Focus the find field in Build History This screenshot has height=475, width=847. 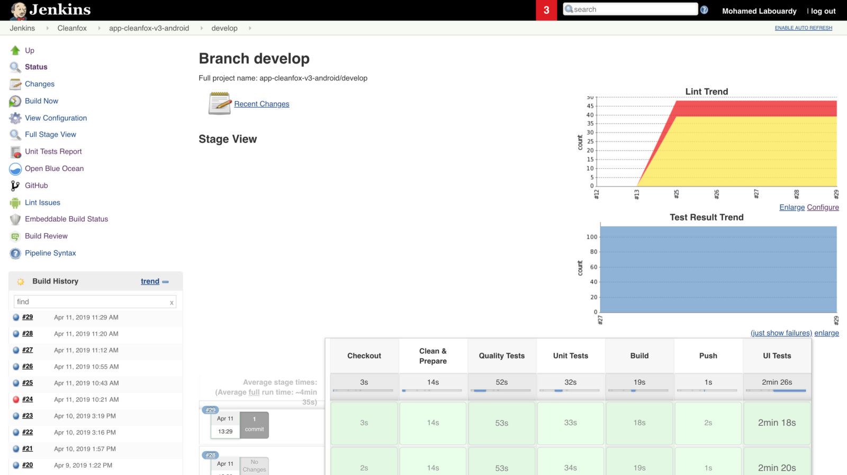click(x=94, y=302)
